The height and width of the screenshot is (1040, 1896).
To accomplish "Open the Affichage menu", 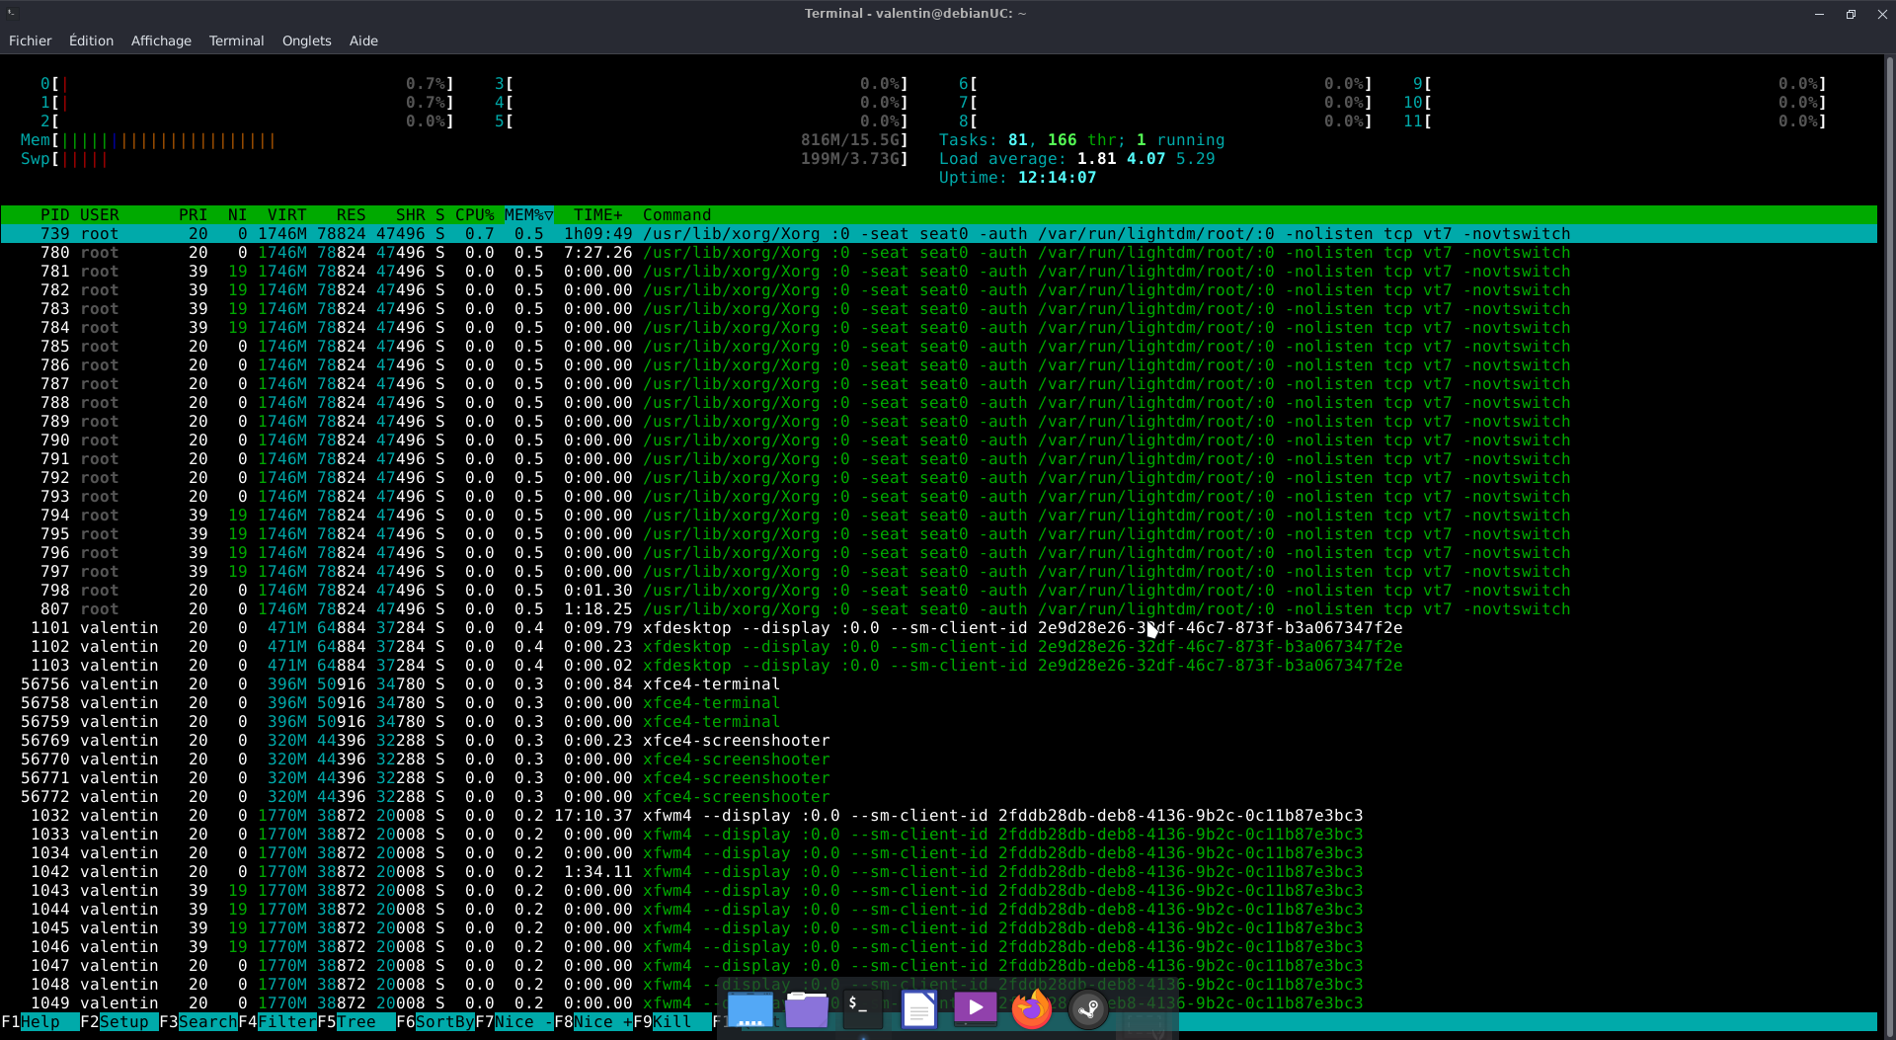I will coord(161,40).
